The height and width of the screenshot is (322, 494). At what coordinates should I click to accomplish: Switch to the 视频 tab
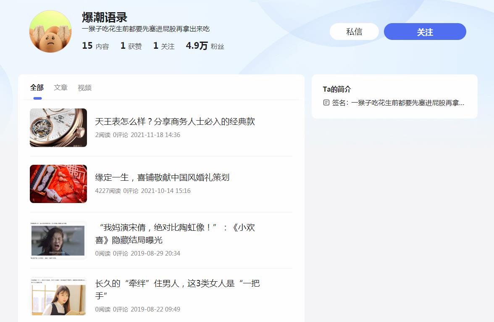coord(84,88)
